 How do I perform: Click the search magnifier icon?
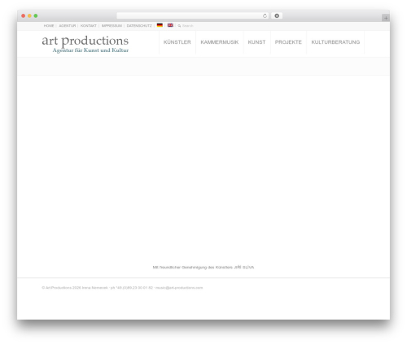[179, 26]
